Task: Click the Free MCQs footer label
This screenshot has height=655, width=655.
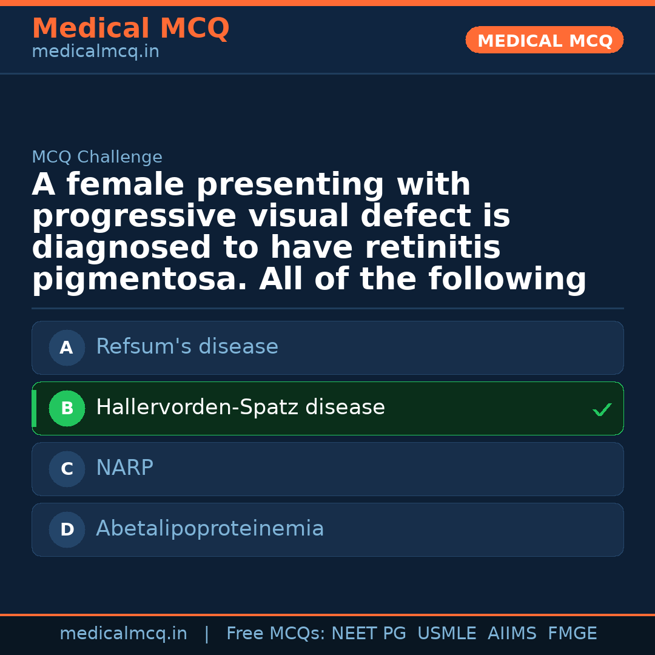Action: [x=275, y=634]
